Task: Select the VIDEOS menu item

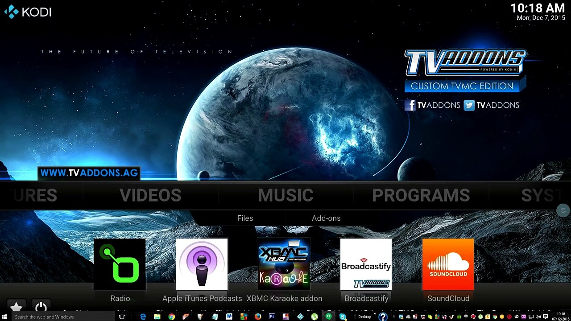Action: (x=150, y=195)
